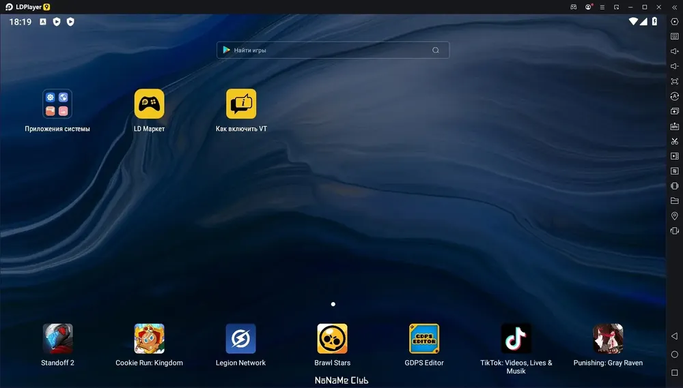This screenshot has width=683, height=388.
Task: Click the keyboard language A status icon
Action: point(42,22)
